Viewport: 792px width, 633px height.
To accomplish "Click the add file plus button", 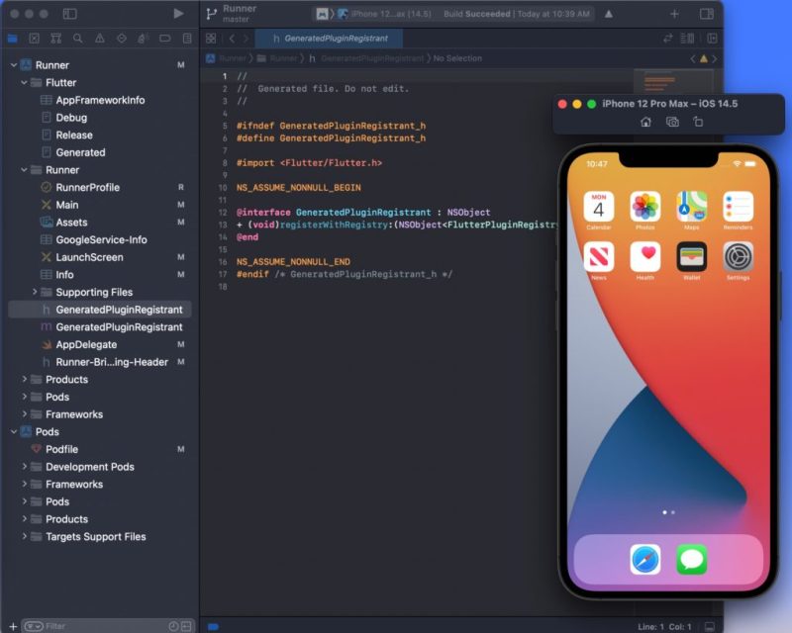I will click(x=13, y=626).
